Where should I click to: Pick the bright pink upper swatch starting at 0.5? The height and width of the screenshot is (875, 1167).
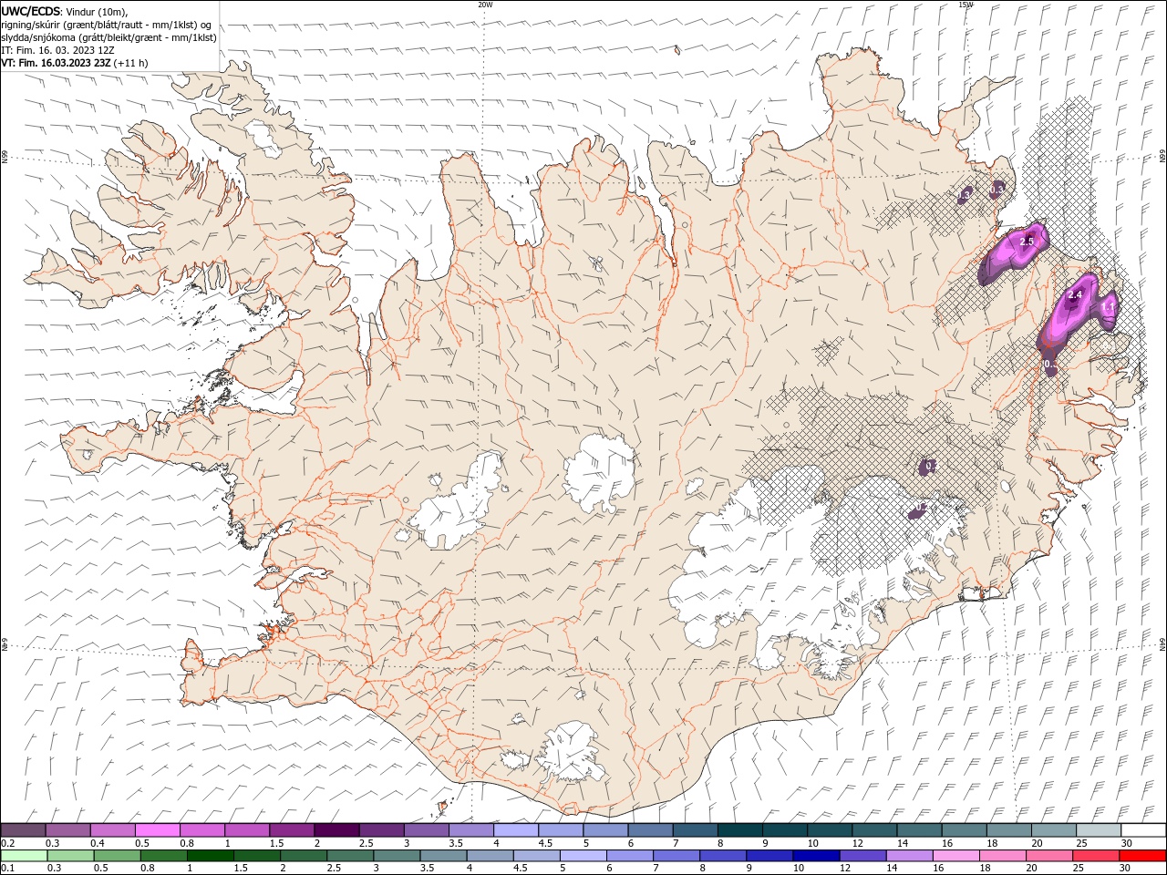[157, 830]
